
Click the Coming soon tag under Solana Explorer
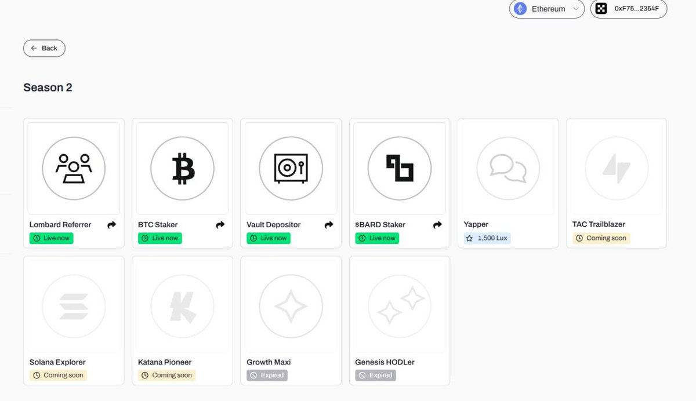click(58, 376)
